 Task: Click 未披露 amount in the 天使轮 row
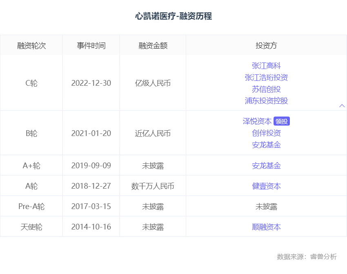coord(153,227)
